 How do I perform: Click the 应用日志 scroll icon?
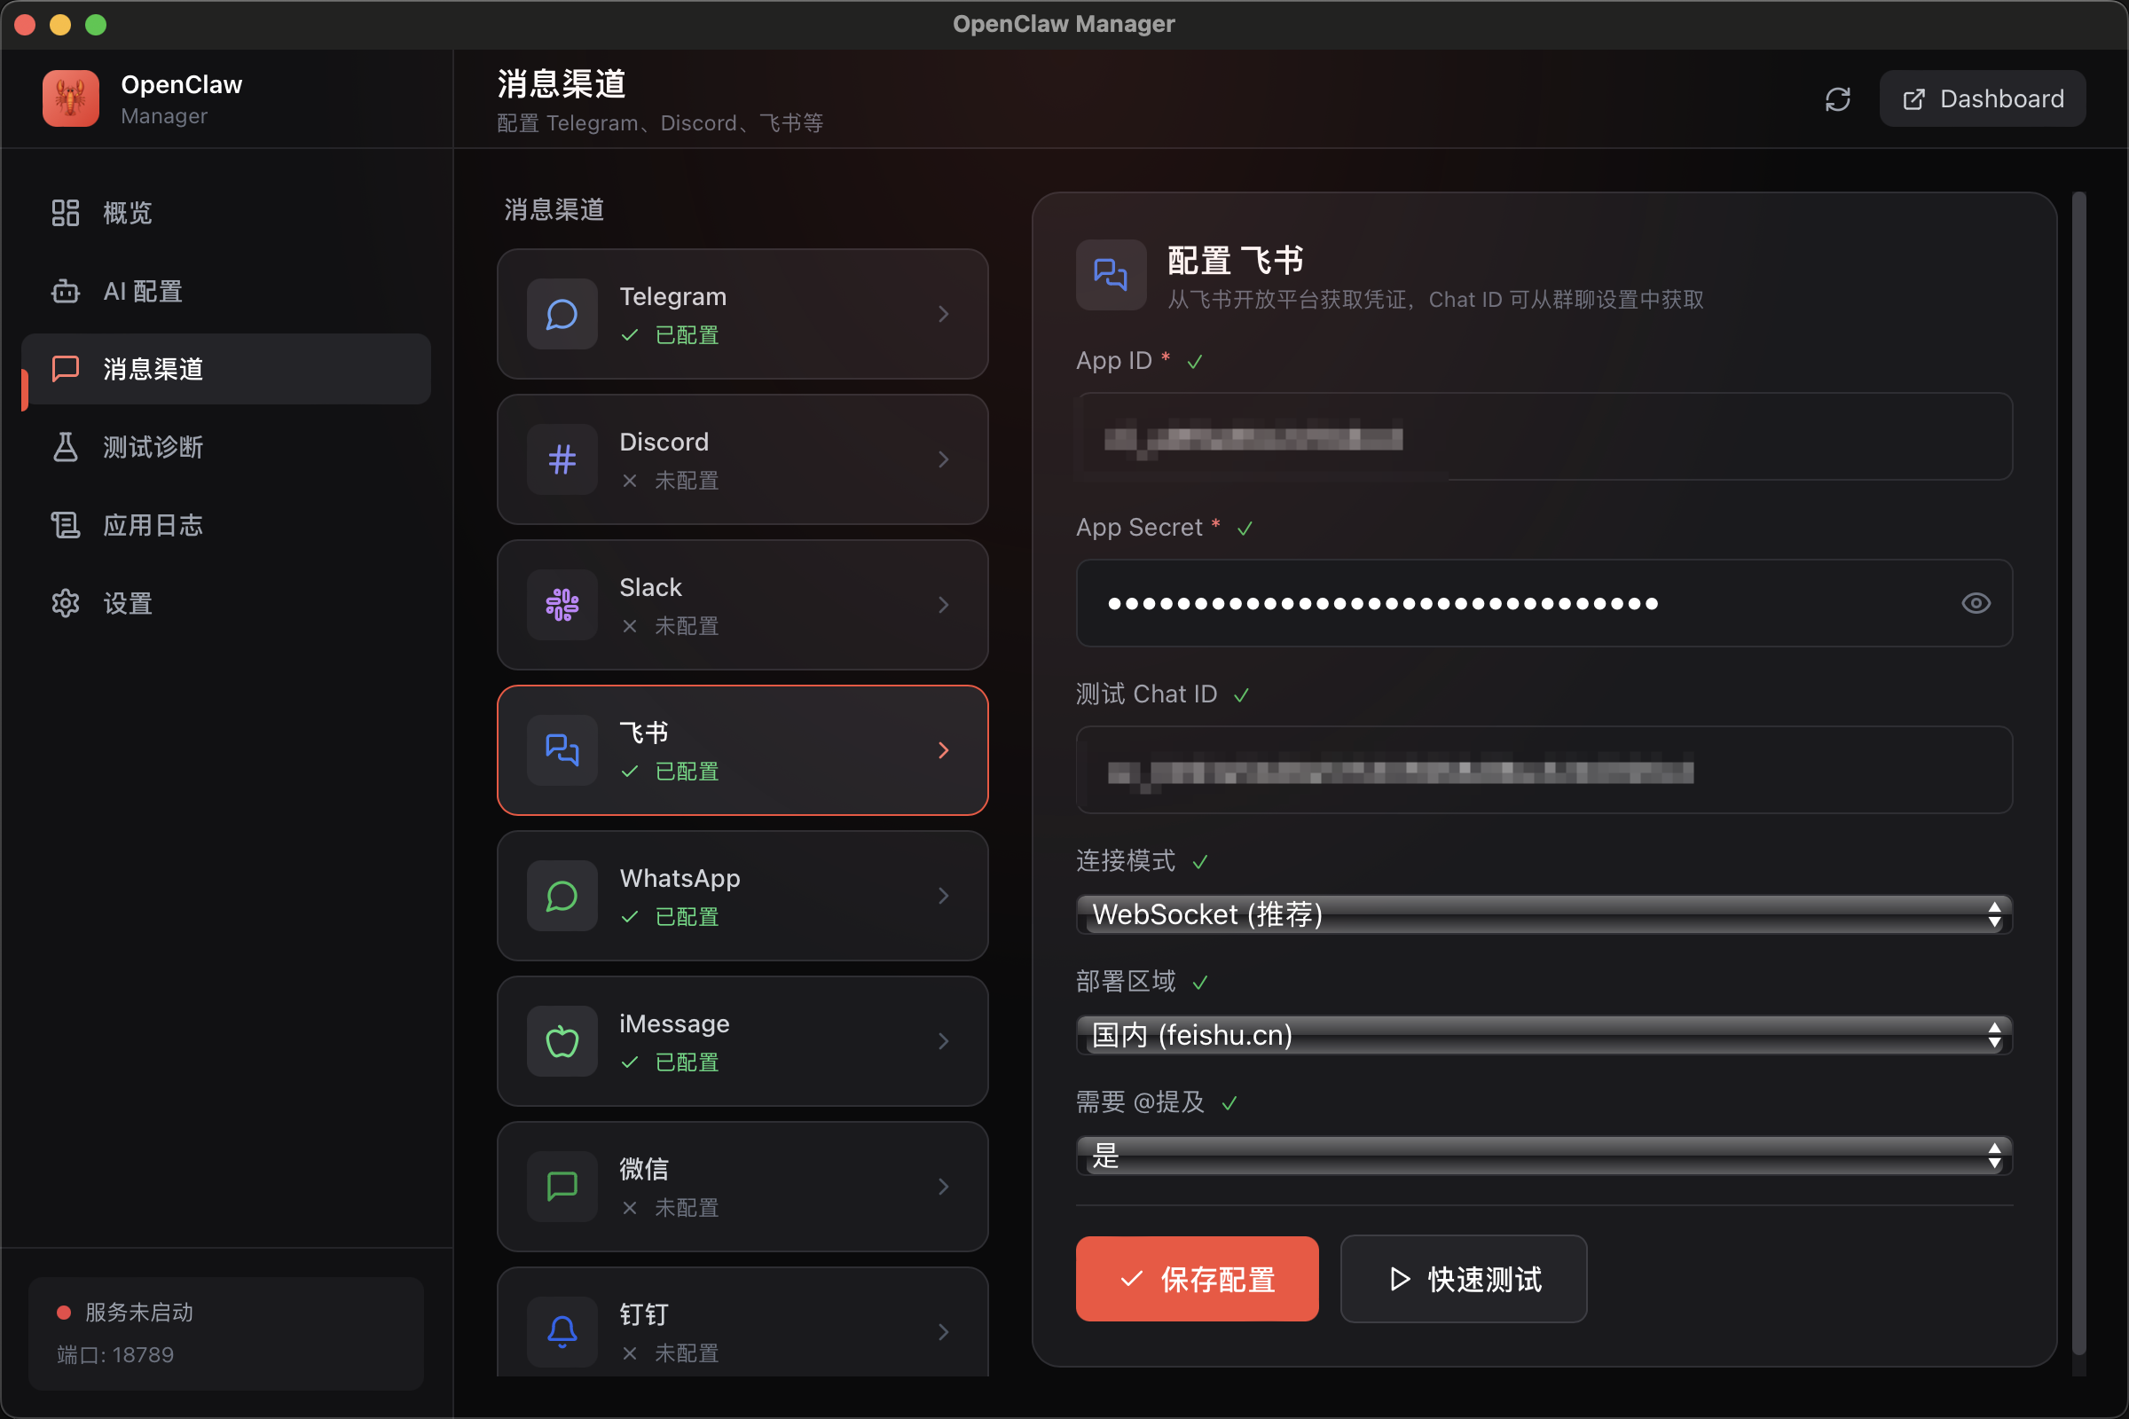(x=65, y=525)
